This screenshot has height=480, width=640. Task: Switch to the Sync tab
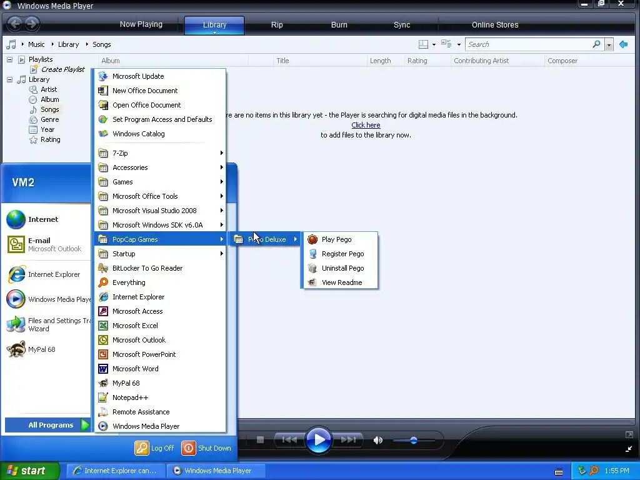[402, 24]
